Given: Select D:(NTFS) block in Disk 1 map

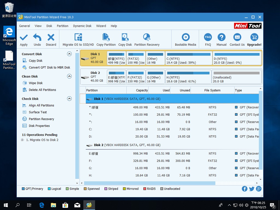Looking at the screenshot, I should pyautogui.click(x=237, y=58).
